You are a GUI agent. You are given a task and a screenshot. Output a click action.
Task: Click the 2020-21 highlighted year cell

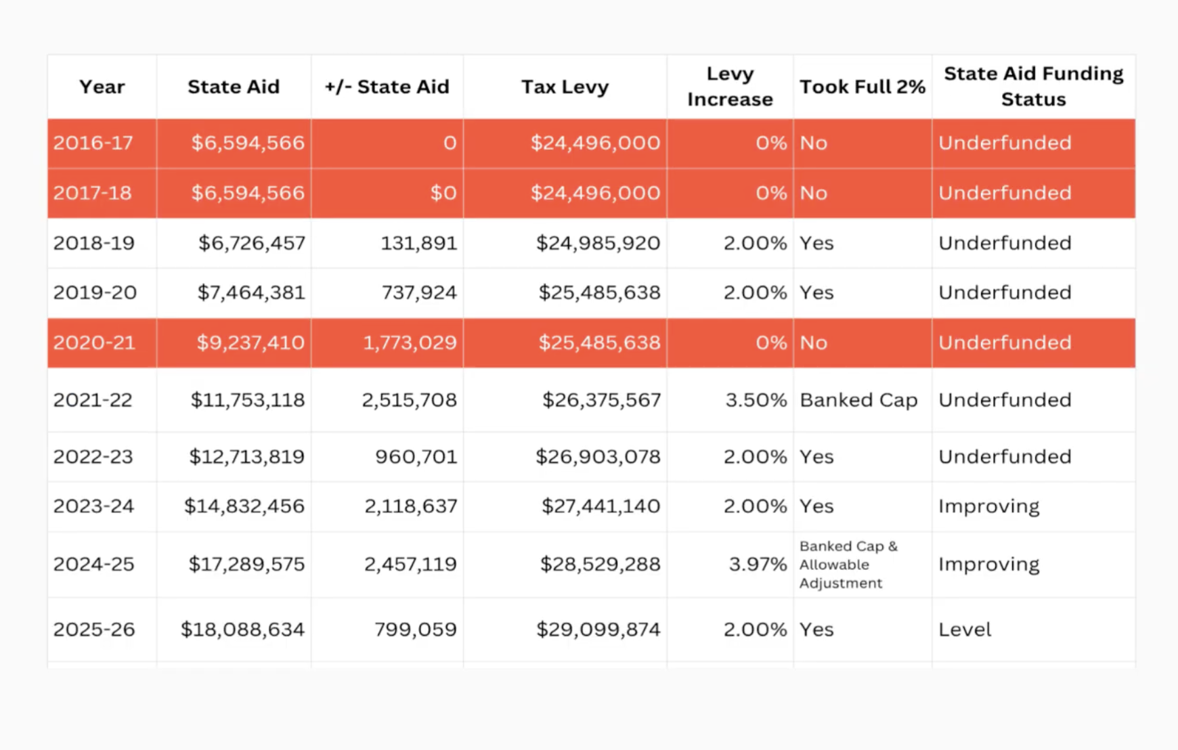click(x=94, y=343)
